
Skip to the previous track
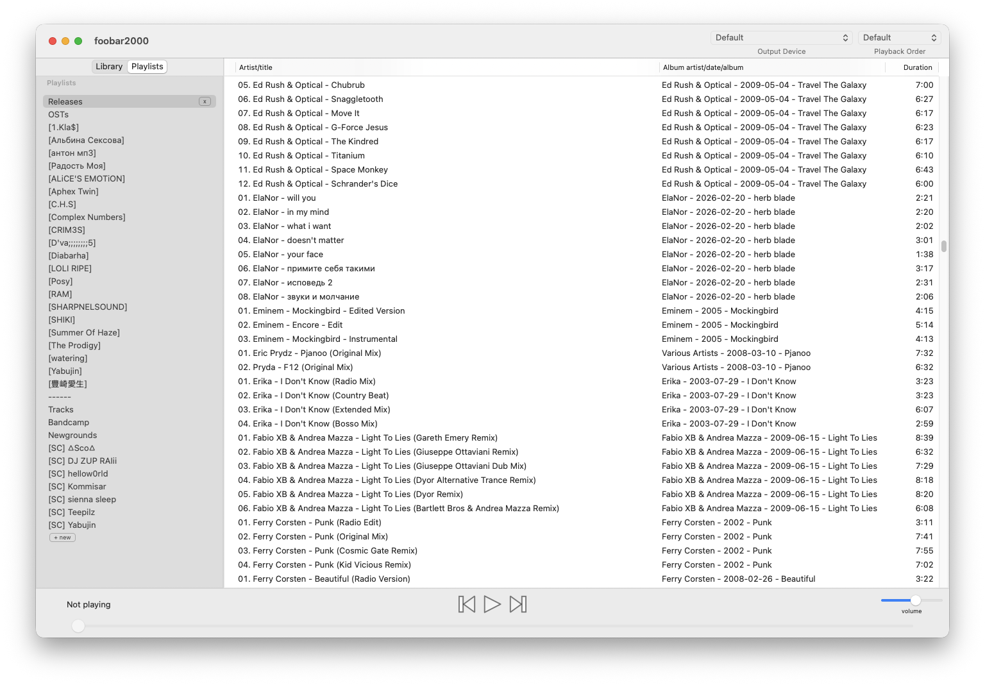click(x=467, y=604)
